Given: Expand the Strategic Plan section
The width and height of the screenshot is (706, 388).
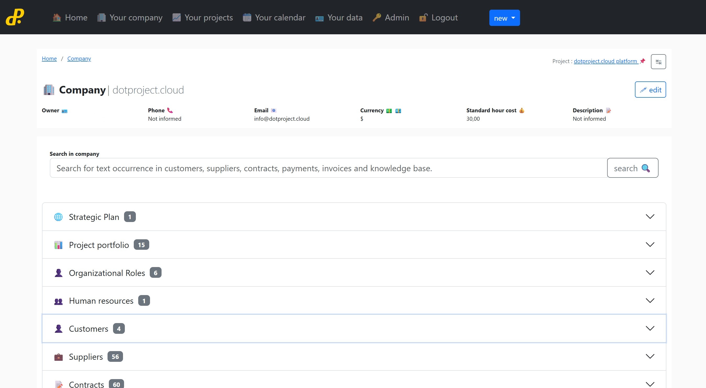Looking at the screenshot, I should click(650, 217).
